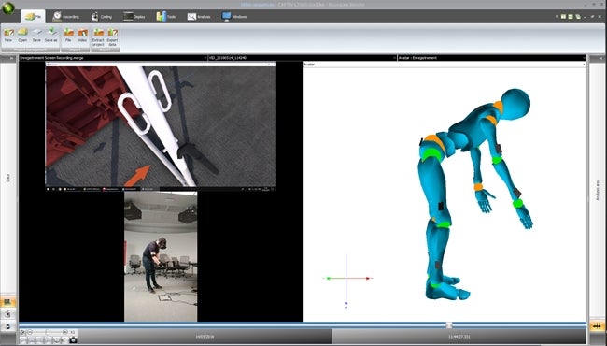This screenshot has height=346, width=607.
Task: Switch to the Recording ribbon tab
Action: (65, 16)
